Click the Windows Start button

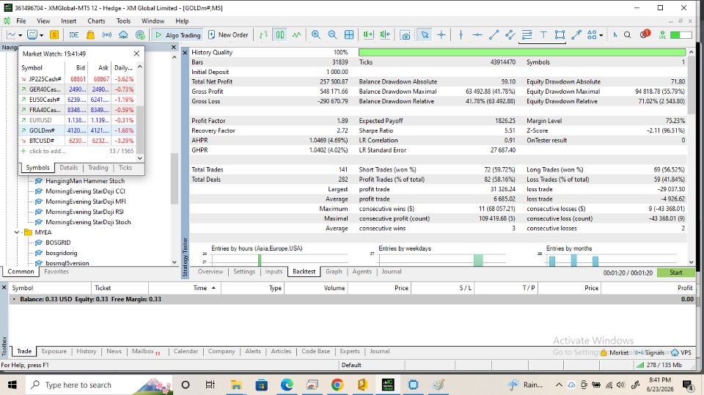pos(12,385)
